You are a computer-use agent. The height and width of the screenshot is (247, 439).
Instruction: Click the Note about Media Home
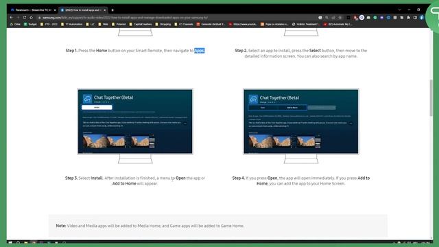click(150, 226)
